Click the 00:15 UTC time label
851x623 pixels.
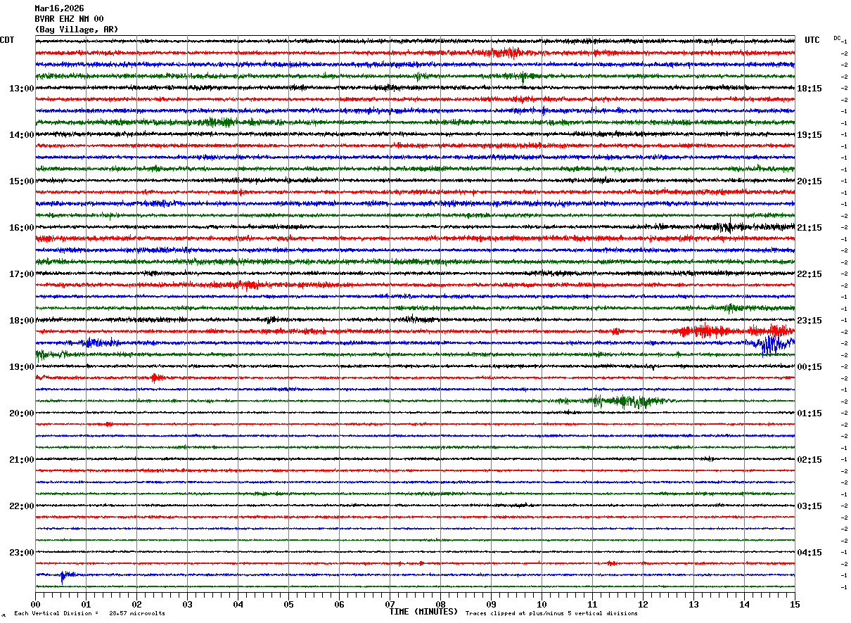pos(810,367)
